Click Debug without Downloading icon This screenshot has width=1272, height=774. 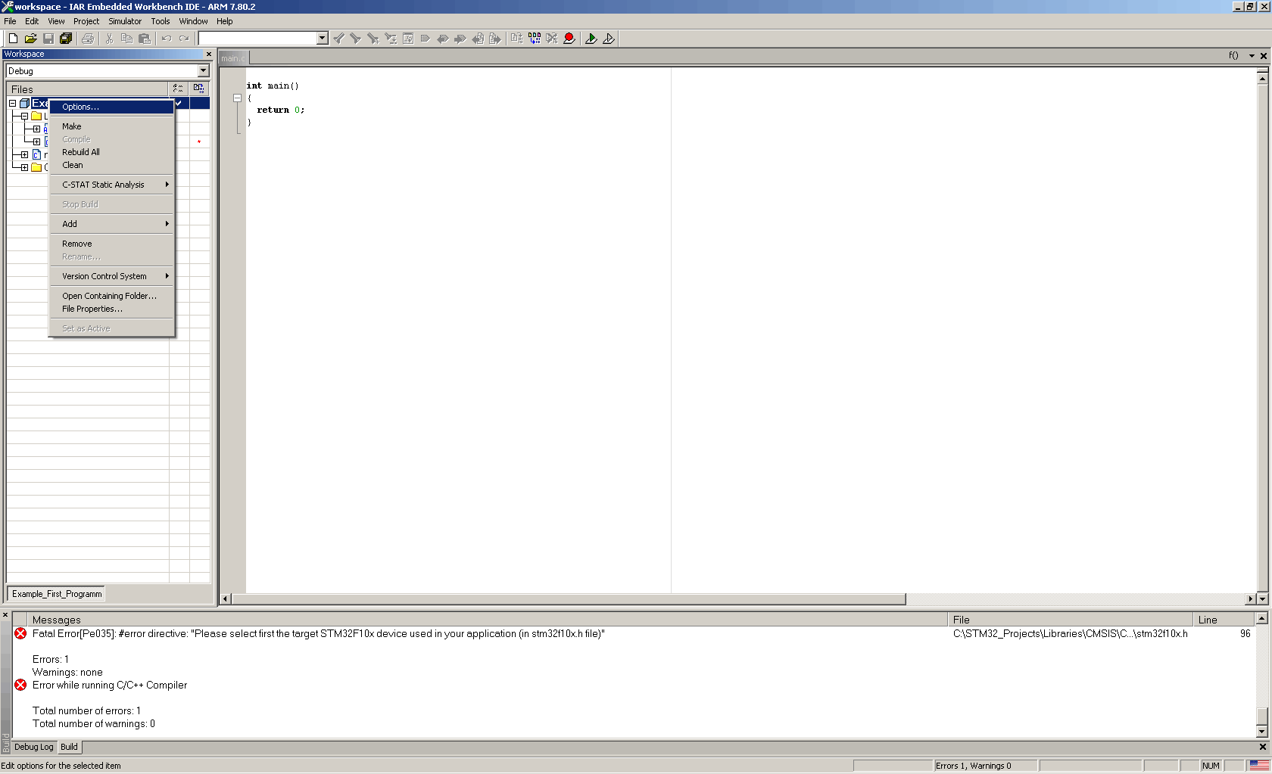point(609,39)
